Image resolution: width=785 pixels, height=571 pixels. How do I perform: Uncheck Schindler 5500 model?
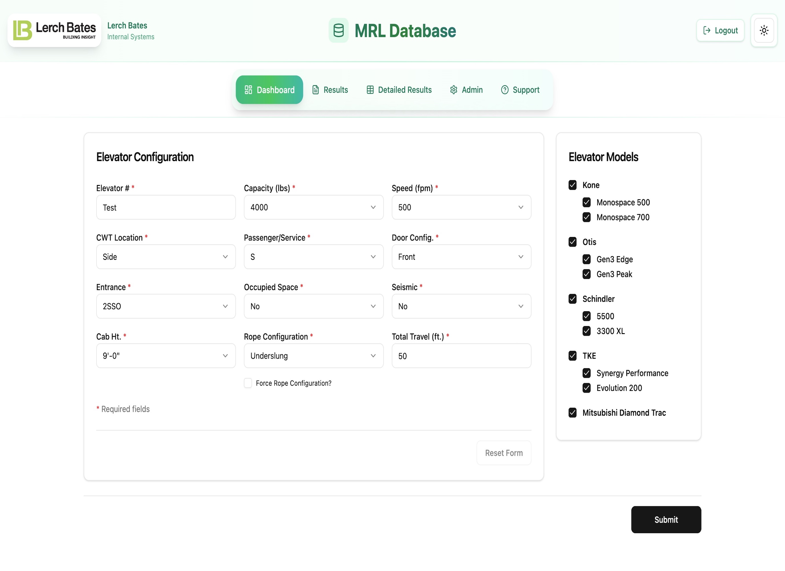pyautogui.click(x=586, y=316)
